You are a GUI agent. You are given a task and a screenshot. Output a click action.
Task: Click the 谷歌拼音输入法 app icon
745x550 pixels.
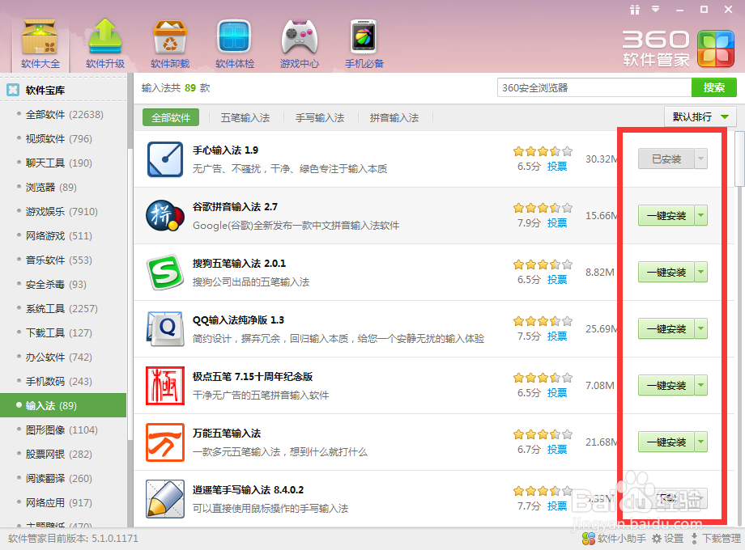coord(165,216)
